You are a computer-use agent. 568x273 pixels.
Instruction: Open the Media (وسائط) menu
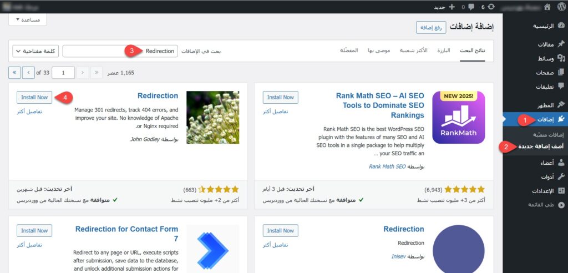tap(551, 58)
